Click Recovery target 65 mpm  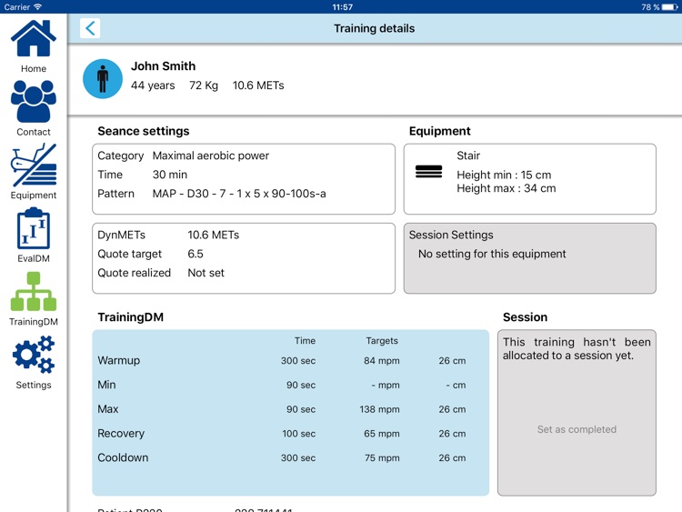pyautogui.click(x=381, y=434)
